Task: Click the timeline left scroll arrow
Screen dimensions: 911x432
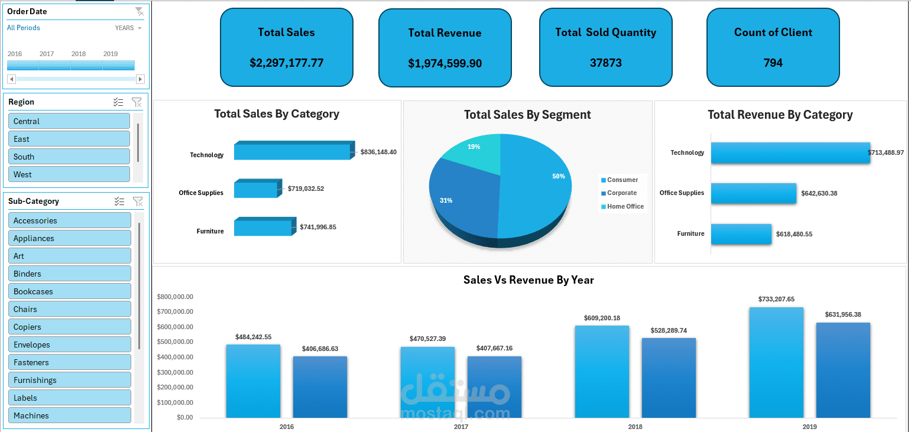Action: (11, 79)
